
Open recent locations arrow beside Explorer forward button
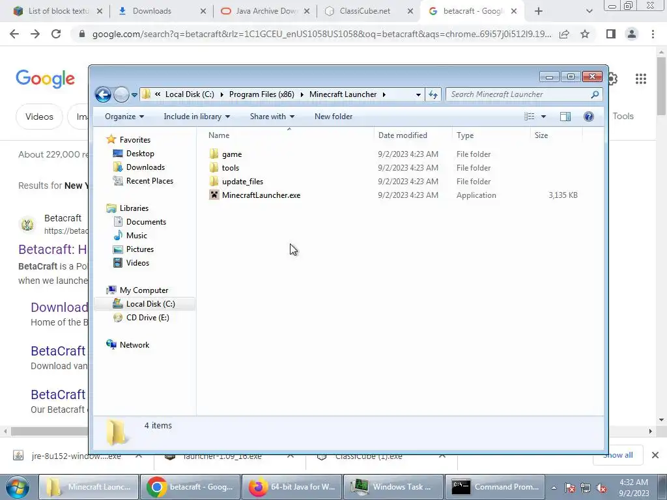point(134,95)
